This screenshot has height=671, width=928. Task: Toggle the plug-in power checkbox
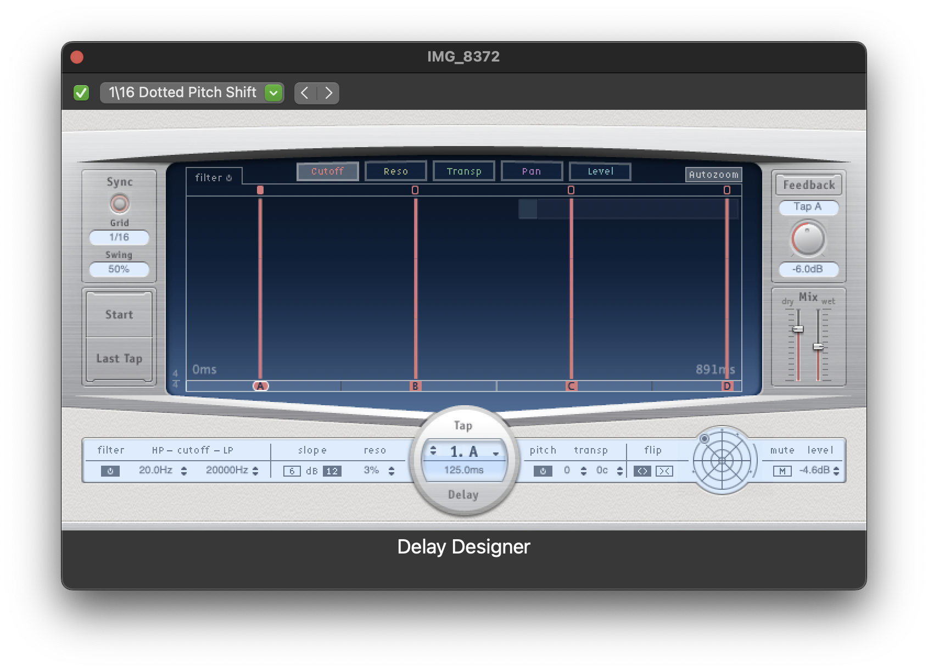pos(81,93)
